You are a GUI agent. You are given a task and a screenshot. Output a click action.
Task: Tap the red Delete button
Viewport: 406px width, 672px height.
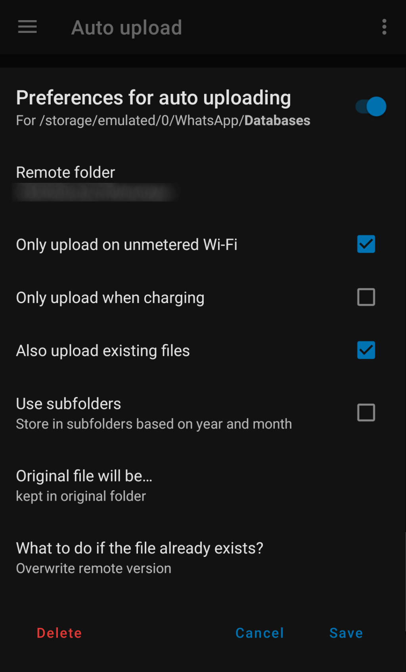pos(59,633)
